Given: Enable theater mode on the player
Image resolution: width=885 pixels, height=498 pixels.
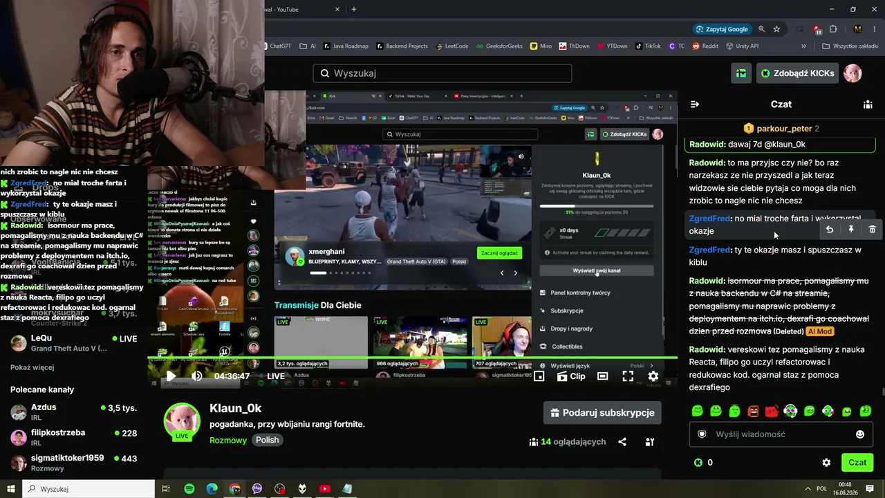Looking at the screenshot, I should coord(603,376).
